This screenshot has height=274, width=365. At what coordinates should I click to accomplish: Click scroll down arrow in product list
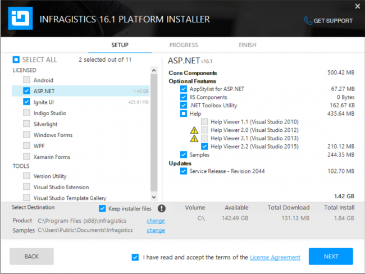tap(154, 197)
